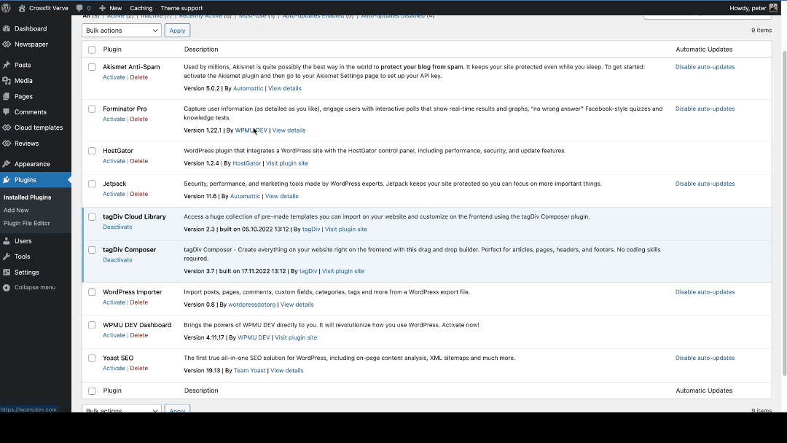The image size is (787, 443).
Task: Check the WPMU DEV Dashboard checkbox
Action: 92,325
